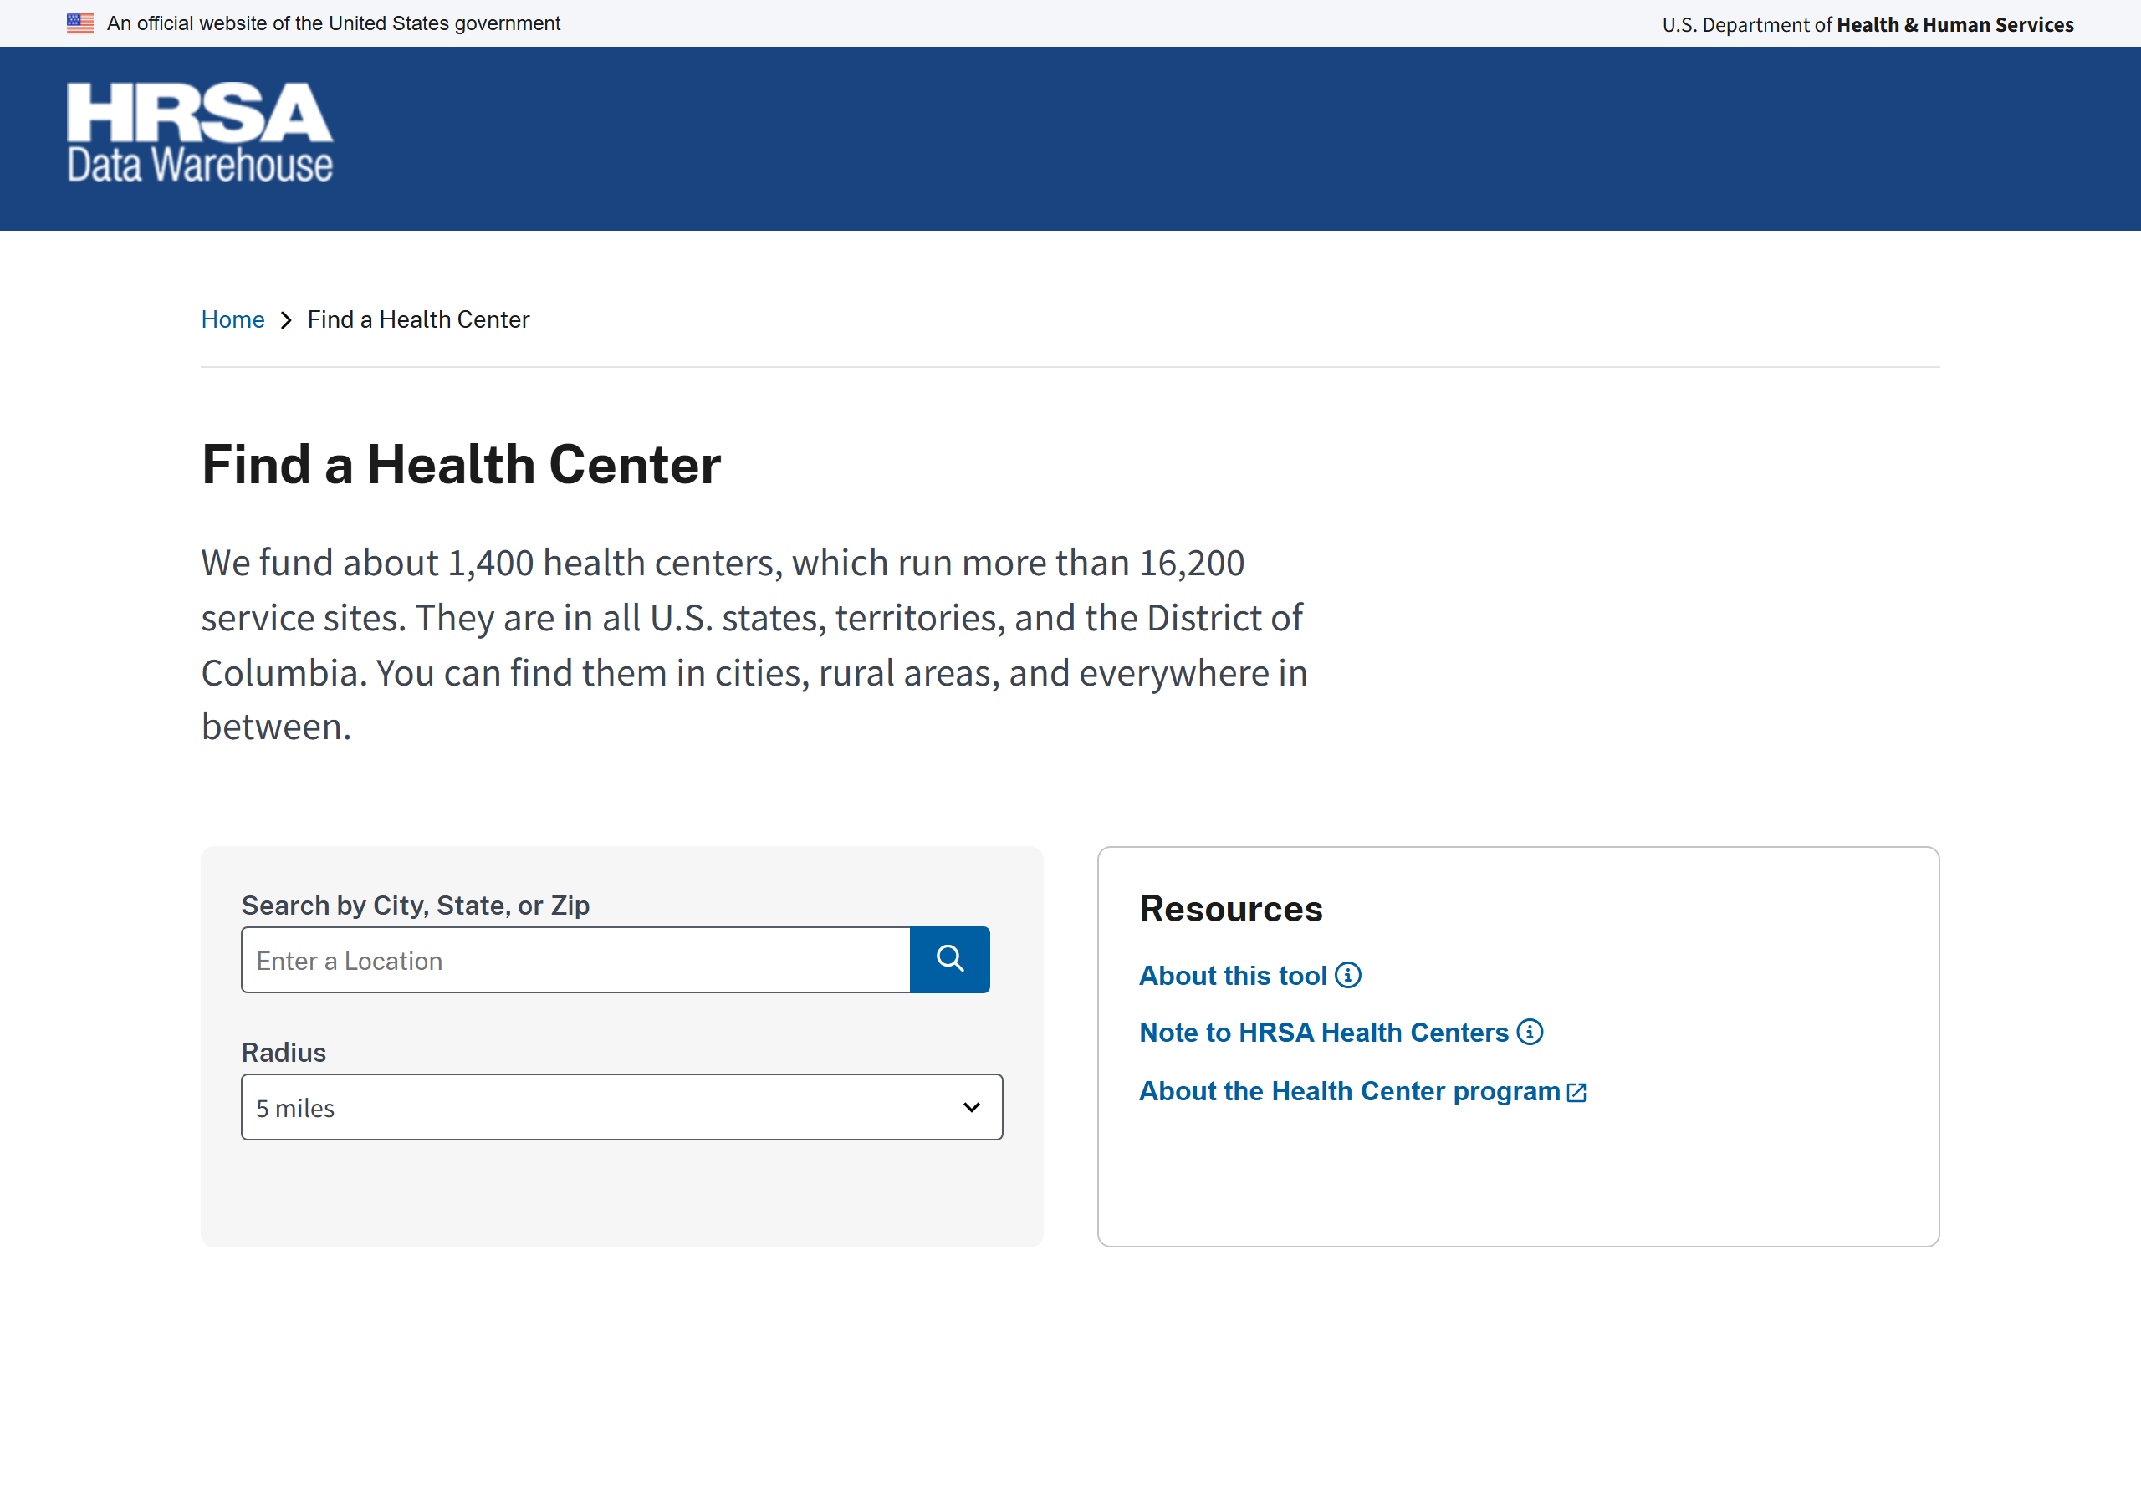Open the Radius dropdown showing 5 miles
This screenshot has height=1505, width=2141.
coord(622,1107)
